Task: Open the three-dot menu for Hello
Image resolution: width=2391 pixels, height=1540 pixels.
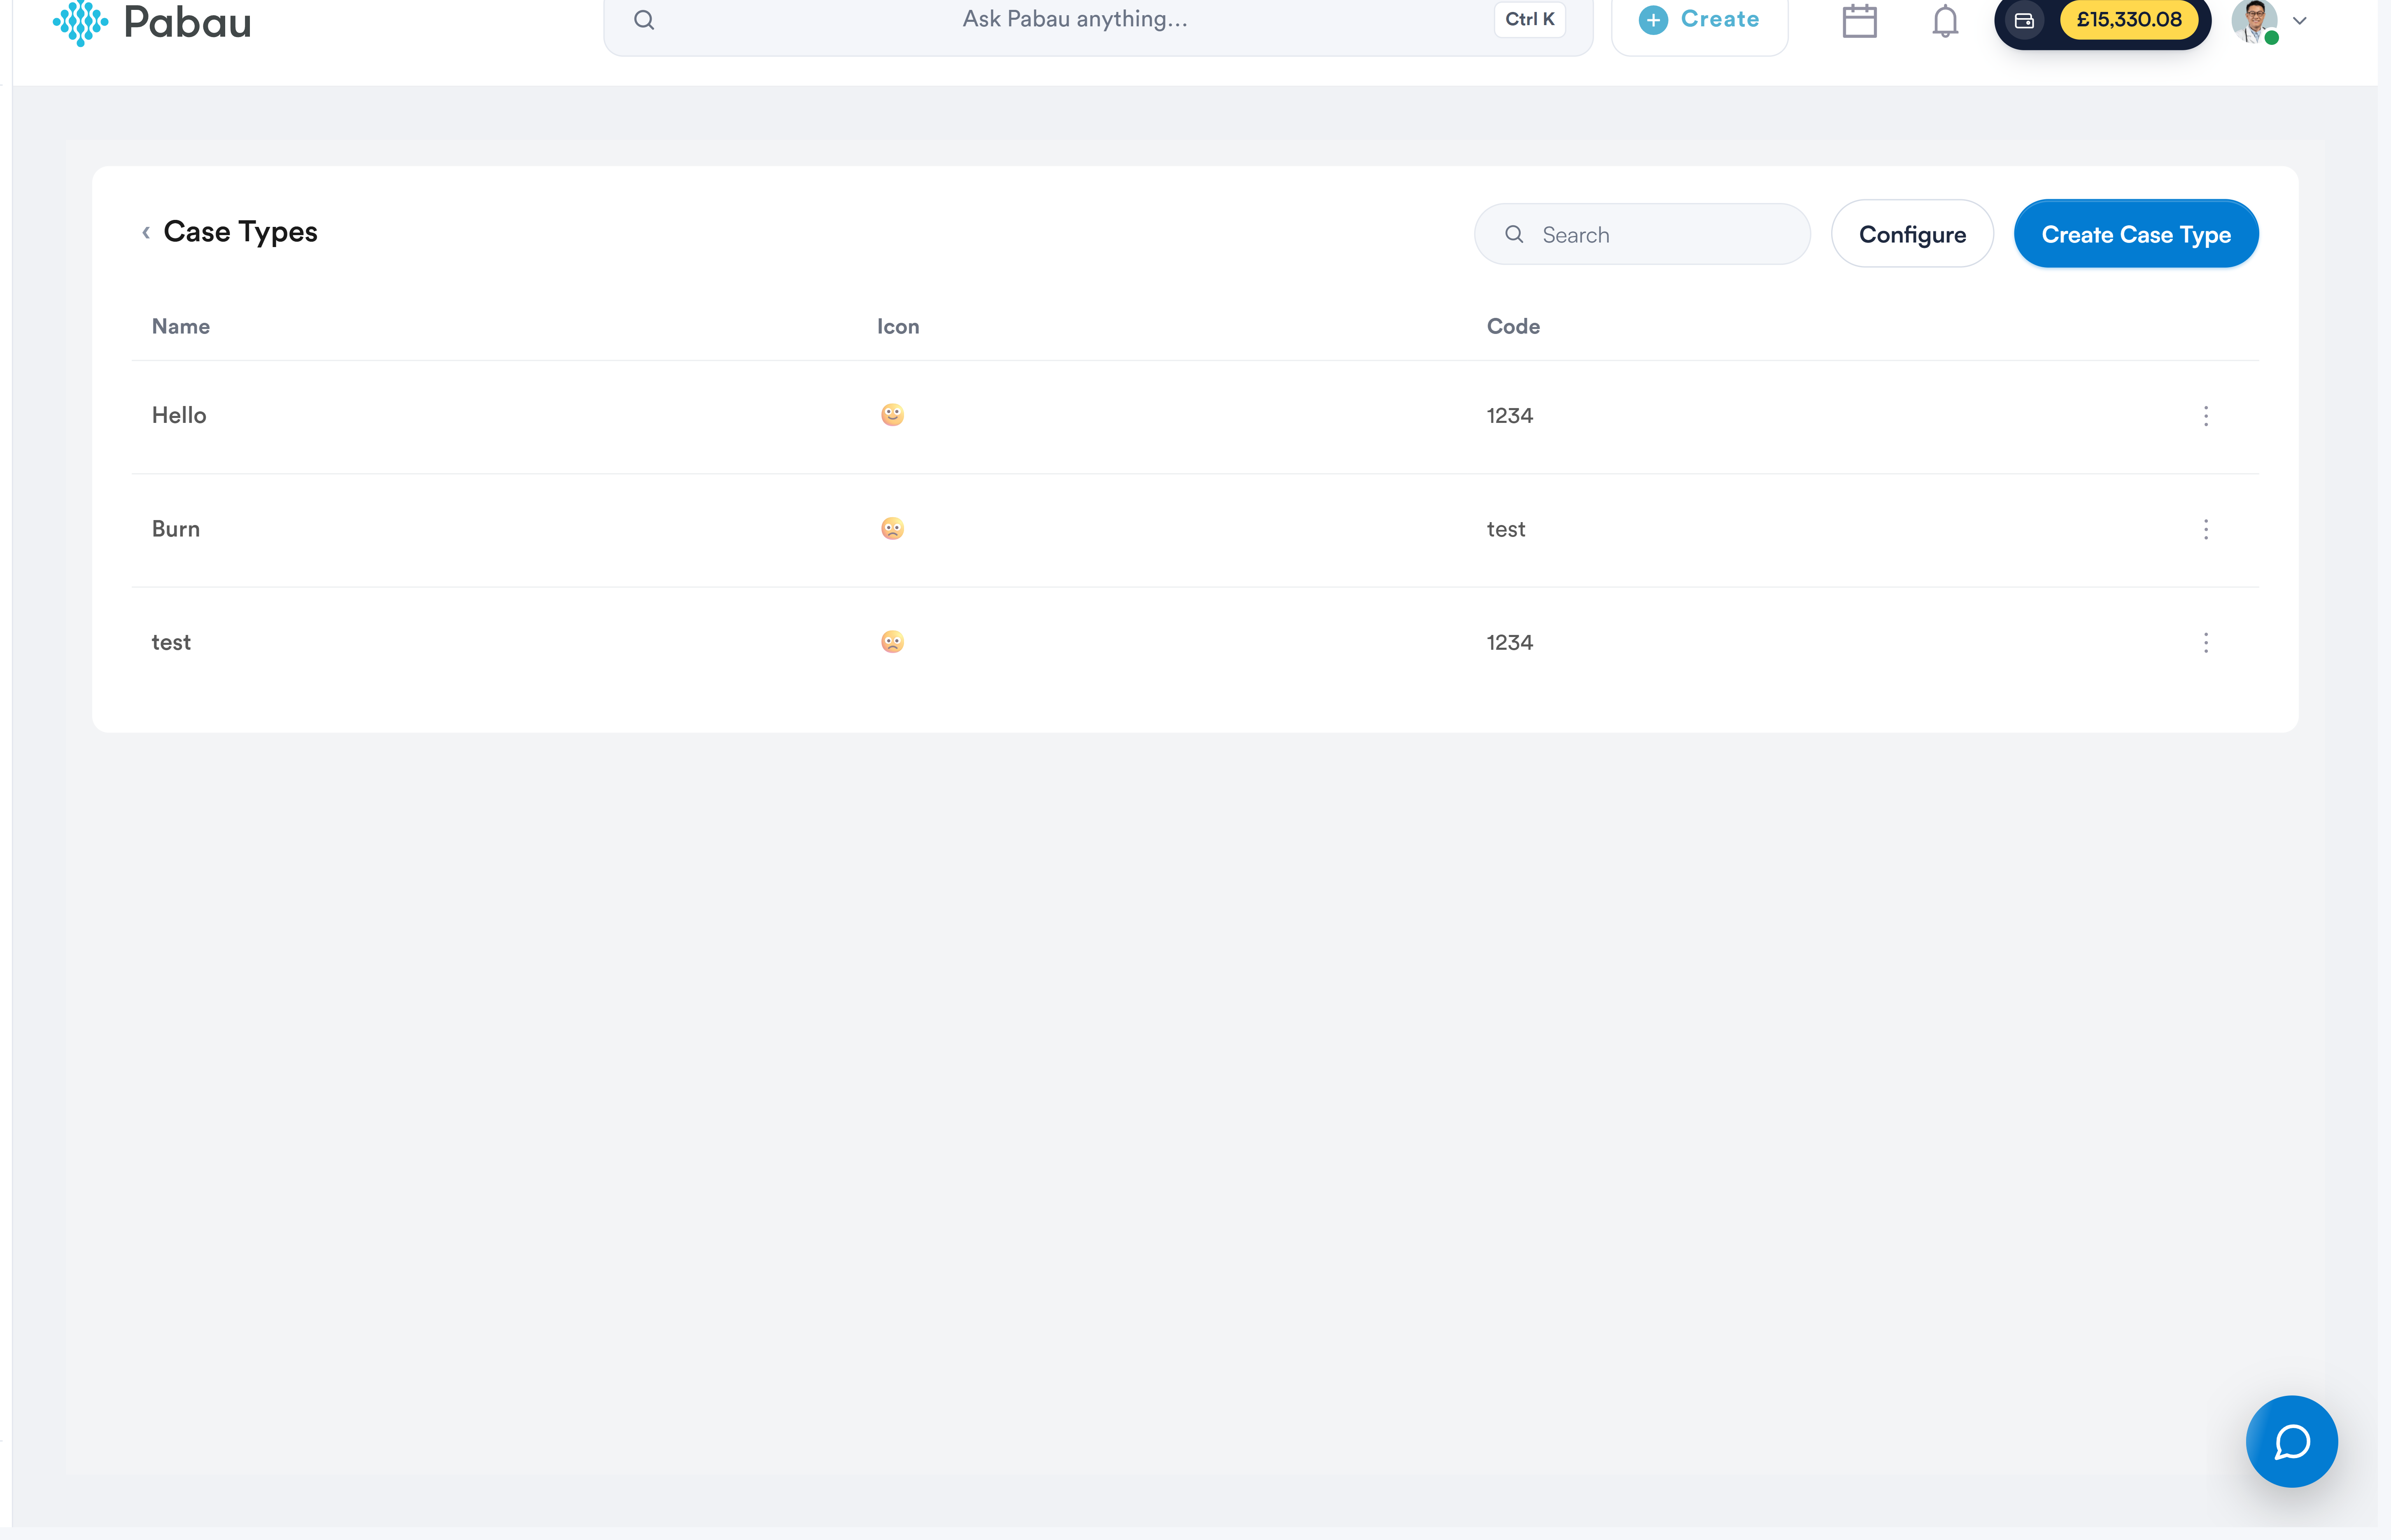Action: pos(2206,416)
